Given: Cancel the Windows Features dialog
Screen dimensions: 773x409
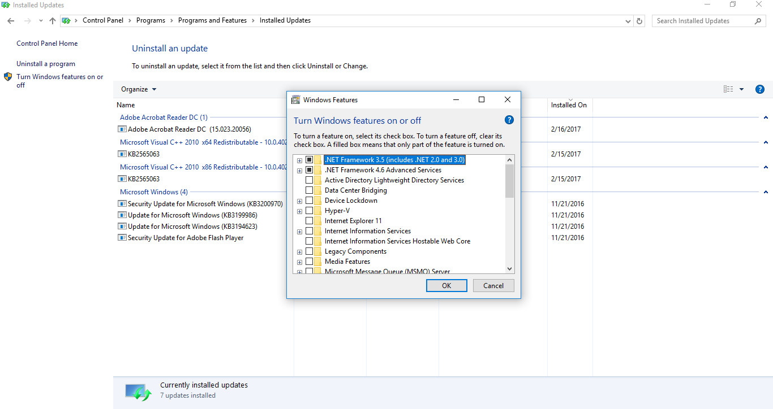Looking at the screenshot, I should pos(493,286).
